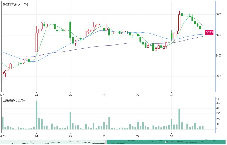Click the 24 date label under price chart
The width and height of the screenshot is (227, 145).
click(36, 95)
